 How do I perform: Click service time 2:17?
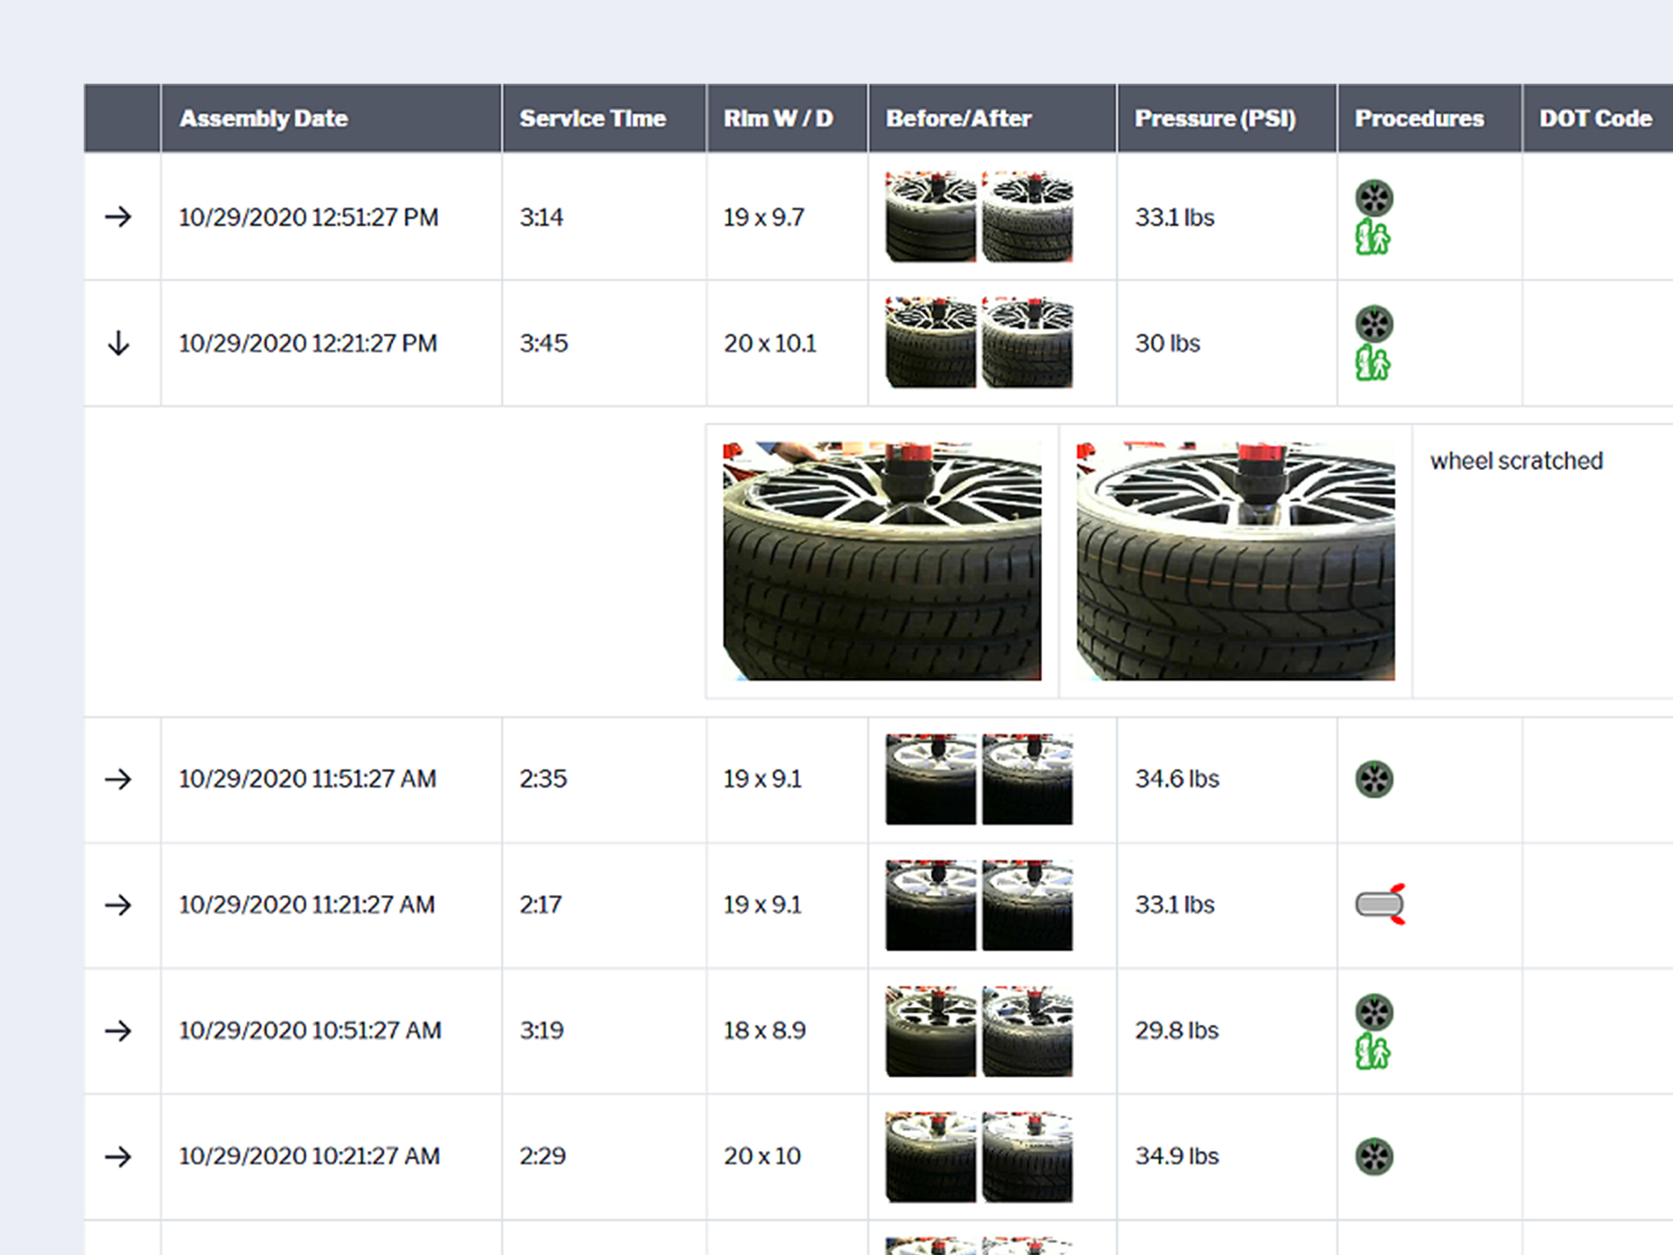[x=540, y=905]
